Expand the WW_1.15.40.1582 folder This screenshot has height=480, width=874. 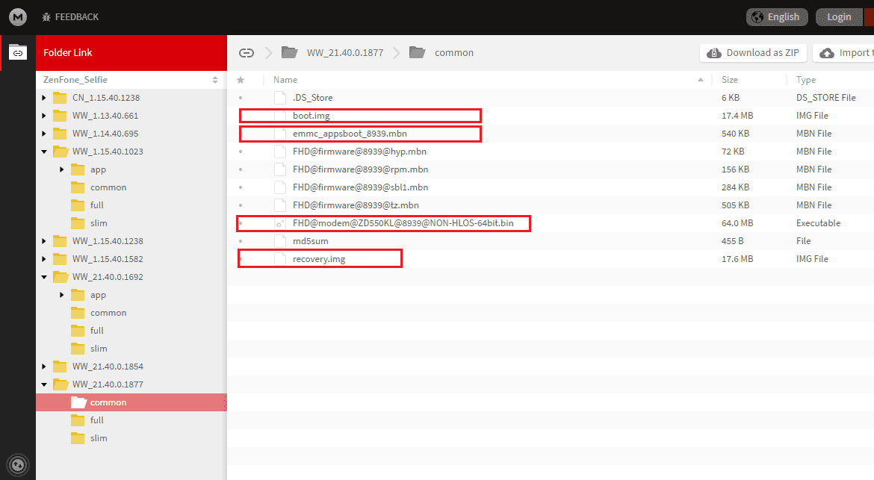pyautogui.click(x=44, y=259)
